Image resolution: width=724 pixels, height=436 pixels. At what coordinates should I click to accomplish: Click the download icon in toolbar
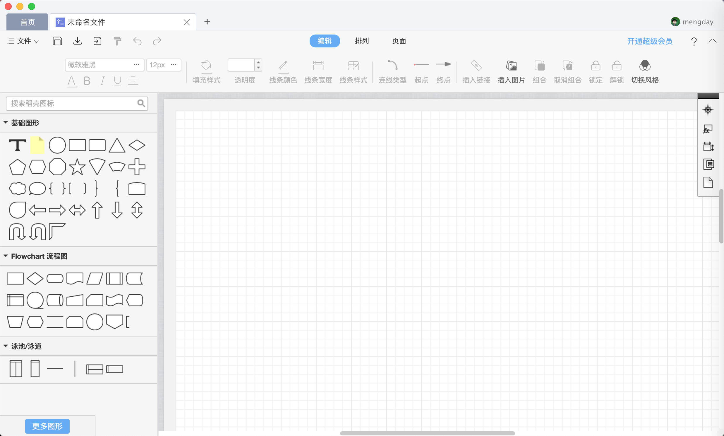click(78, 41)
